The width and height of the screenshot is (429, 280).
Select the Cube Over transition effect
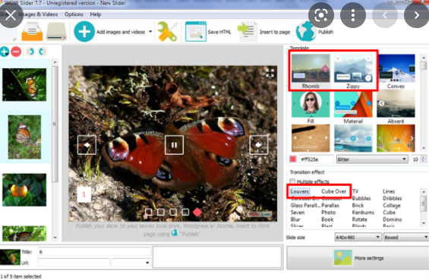(x=334, y=191)
